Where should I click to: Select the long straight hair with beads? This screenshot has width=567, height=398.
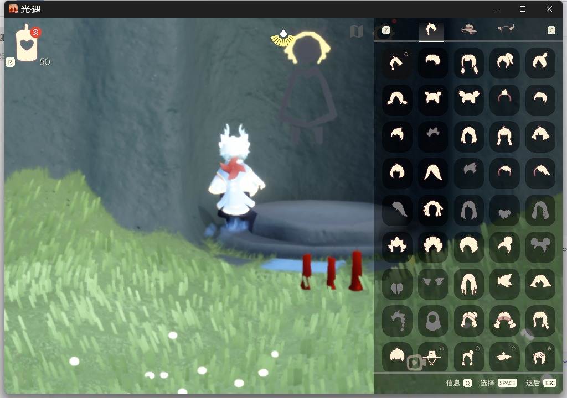[x=468, y=284]
